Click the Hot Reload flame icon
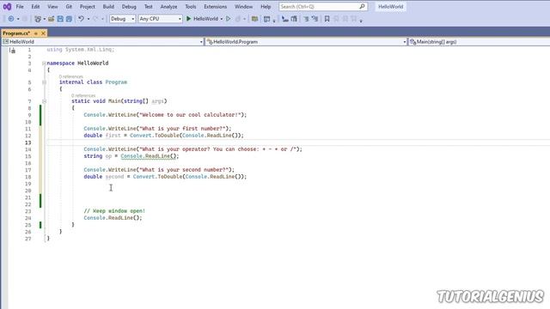This screenshot has height=309, width=550. [x=238, y=19]
